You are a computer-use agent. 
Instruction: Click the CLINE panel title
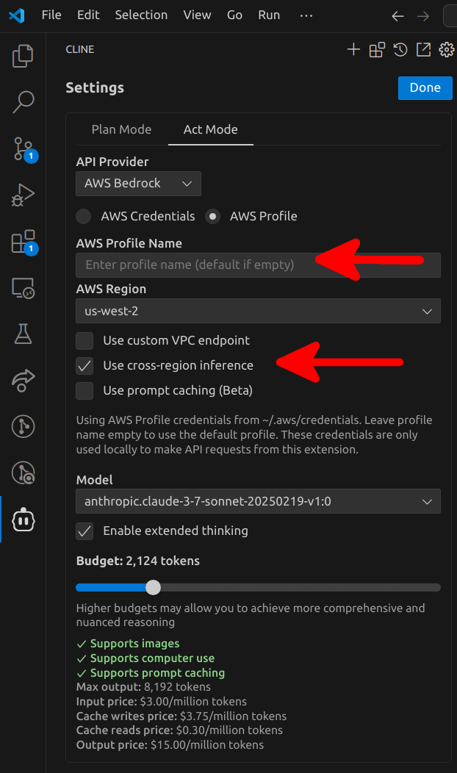coord(80,49)
